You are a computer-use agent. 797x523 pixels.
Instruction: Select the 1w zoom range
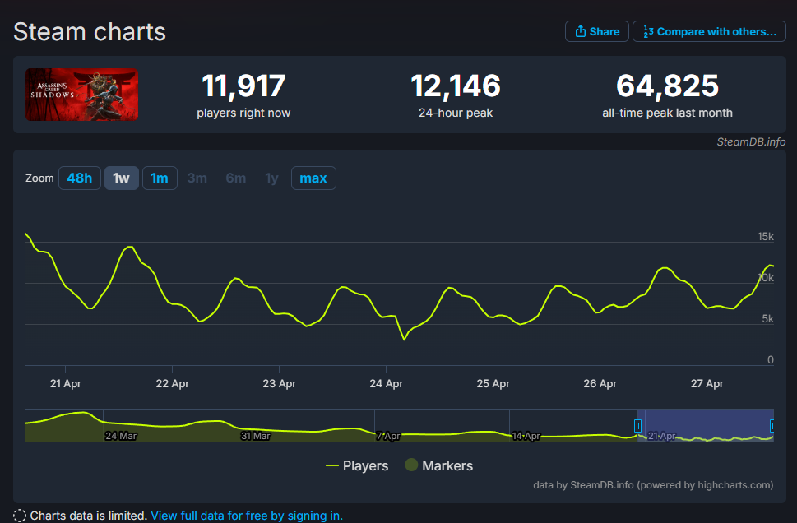pyautogui.click(x=122, y=178)
